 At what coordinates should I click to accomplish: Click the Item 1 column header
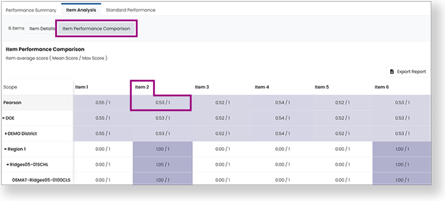coord(82,87)
